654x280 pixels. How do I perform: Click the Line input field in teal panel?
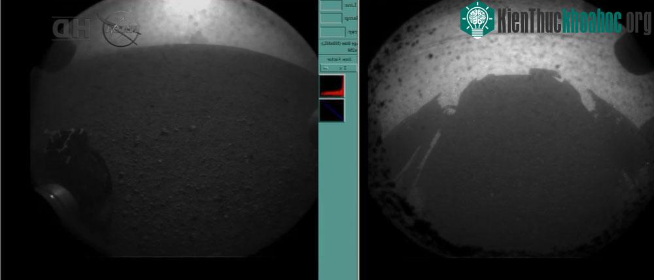[331, 5]
